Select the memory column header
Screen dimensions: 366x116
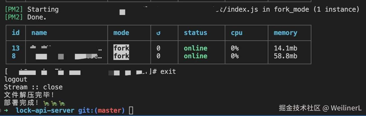(x=285, y=33)
